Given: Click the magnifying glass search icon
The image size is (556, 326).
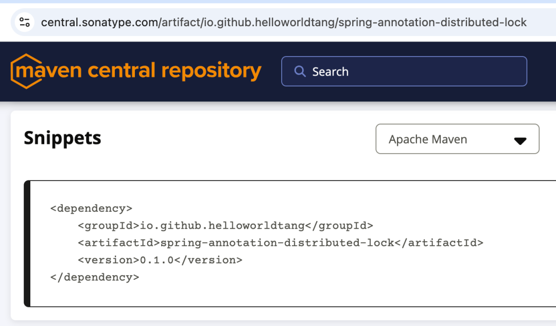Looking at the screenshot, I should (300, 71).
